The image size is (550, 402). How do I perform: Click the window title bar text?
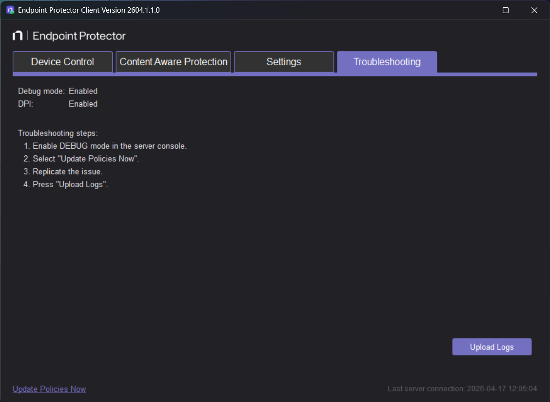click(87, 10)
